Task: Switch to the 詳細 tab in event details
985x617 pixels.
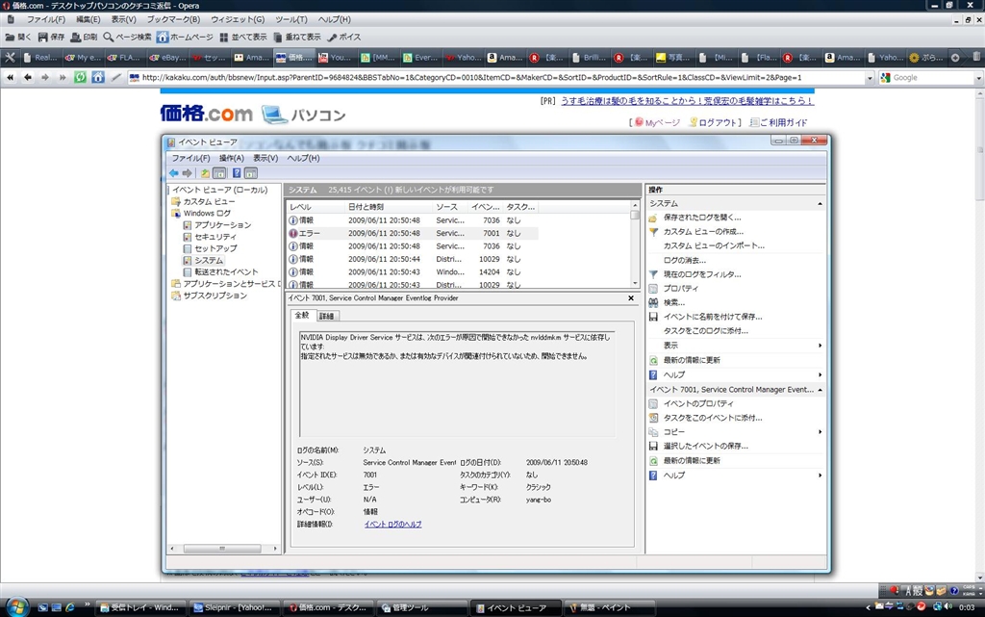Action: pyautogui.click(x=327, y=316)
